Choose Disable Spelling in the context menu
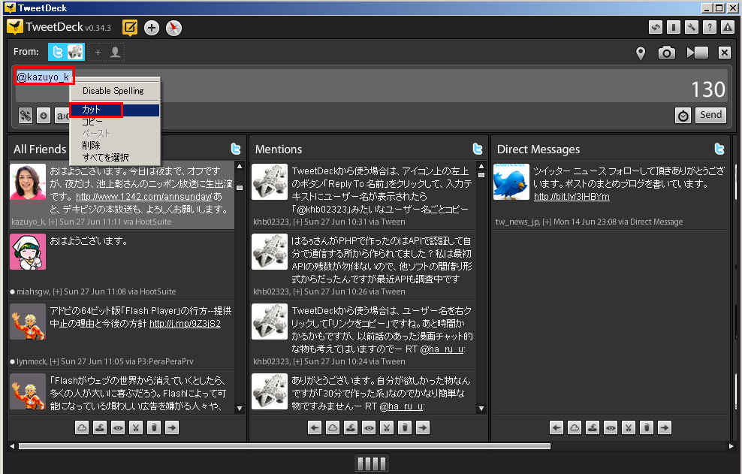The height and width of the screenshot is (474, 742). coord(113,90)
